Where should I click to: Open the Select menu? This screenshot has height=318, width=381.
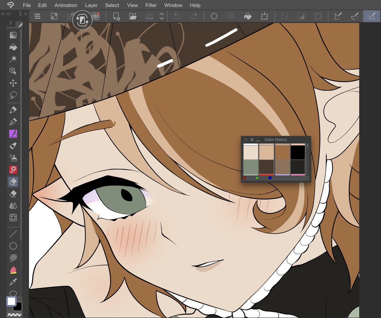(x=112, y=5)
